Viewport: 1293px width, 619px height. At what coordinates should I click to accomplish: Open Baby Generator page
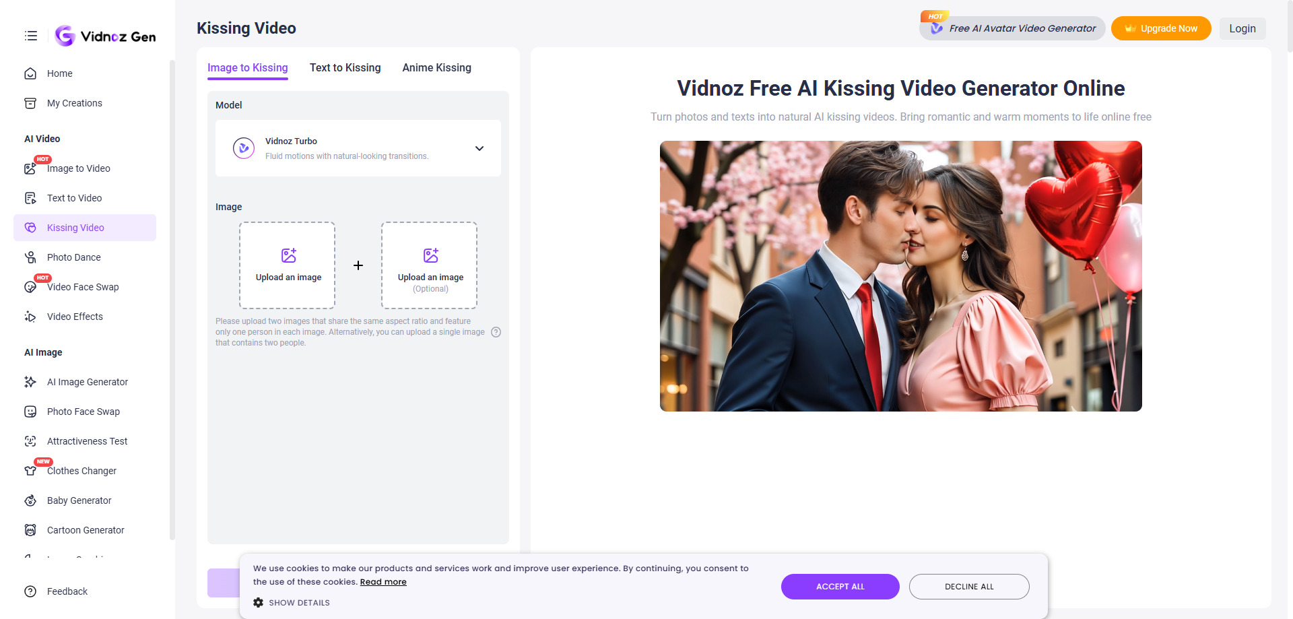coord(85,500)
